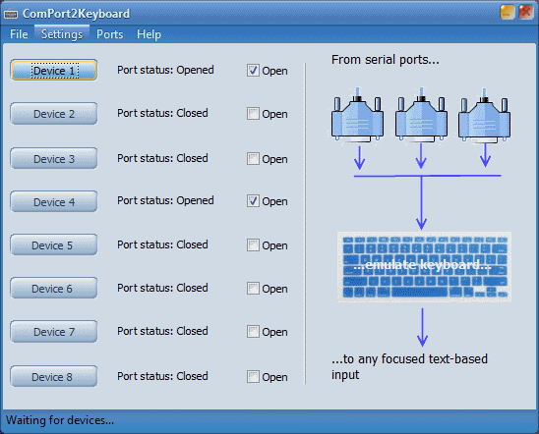Image resolution: width=539 pixels, height=434 pixels.
Task: Check the Open box for Device 6
Action: (253, 289)
